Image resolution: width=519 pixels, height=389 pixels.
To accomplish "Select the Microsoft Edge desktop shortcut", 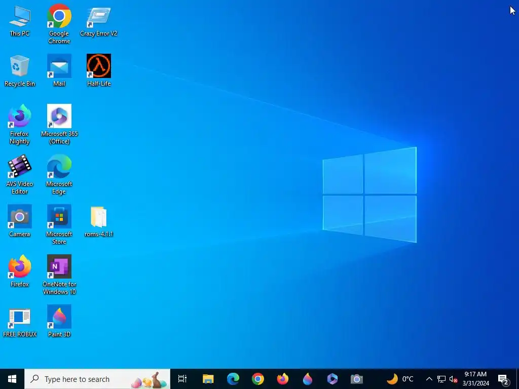I will pyautogui.click(x=59, y=175).
